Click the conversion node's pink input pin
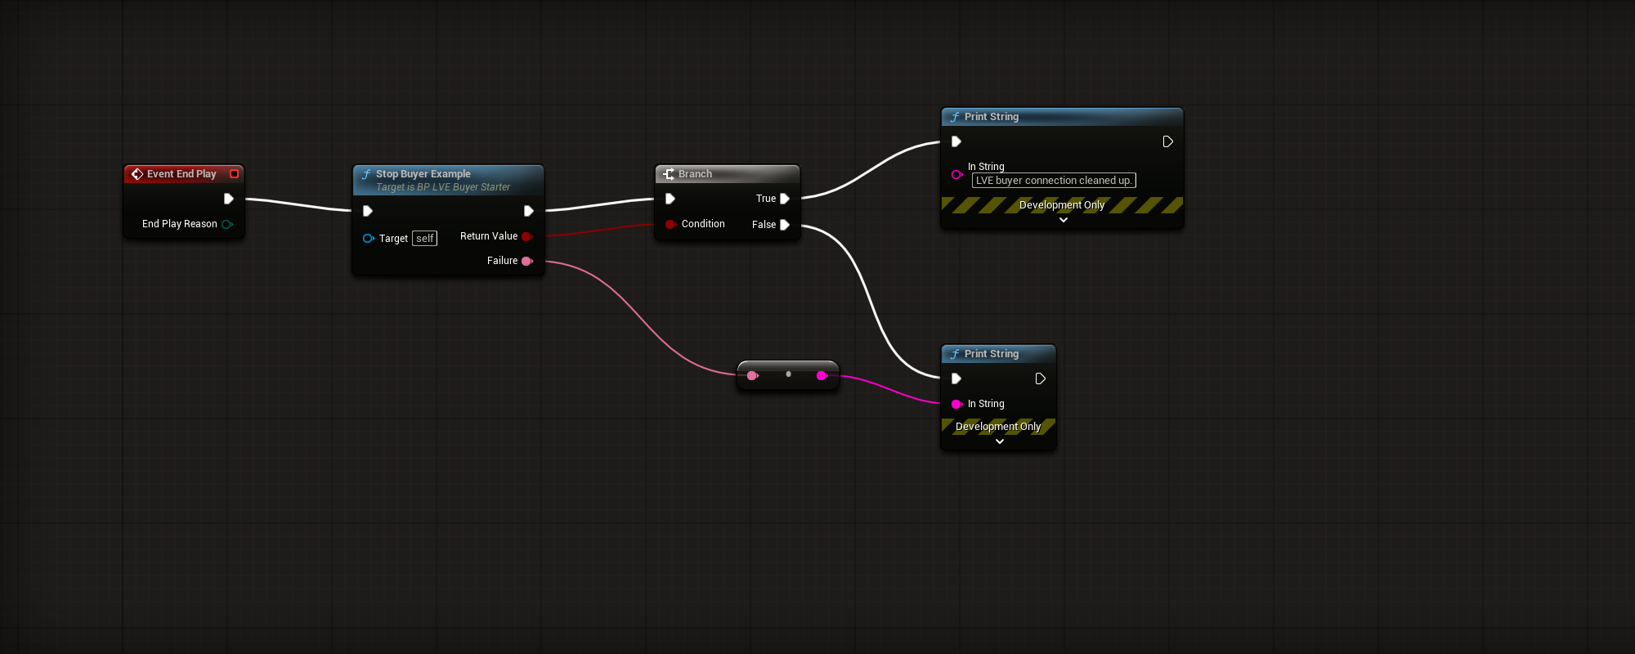The width and height of the screenshot is (1635, 654). (752, 375)
